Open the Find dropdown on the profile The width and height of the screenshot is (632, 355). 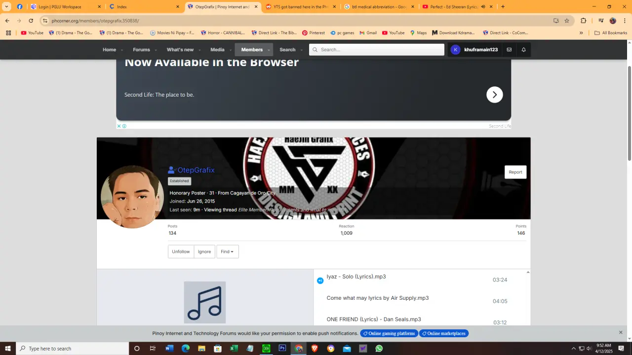coord(228,251)
